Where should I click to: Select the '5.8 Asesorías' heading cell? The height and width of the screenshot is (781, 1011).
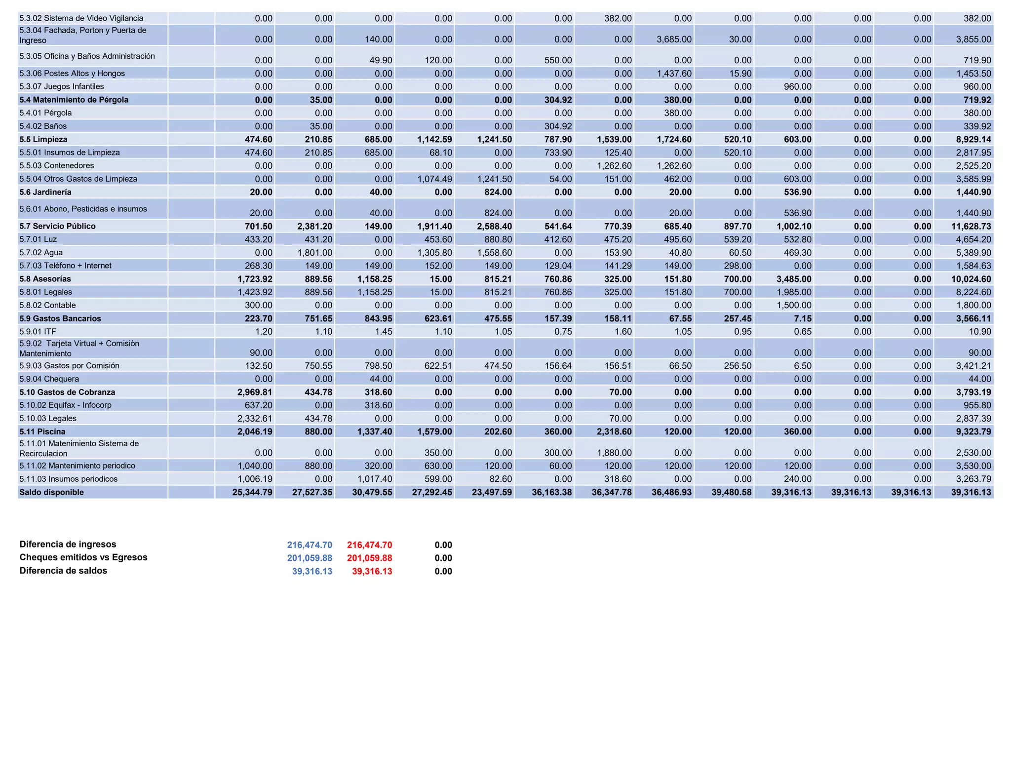[45, 279]
